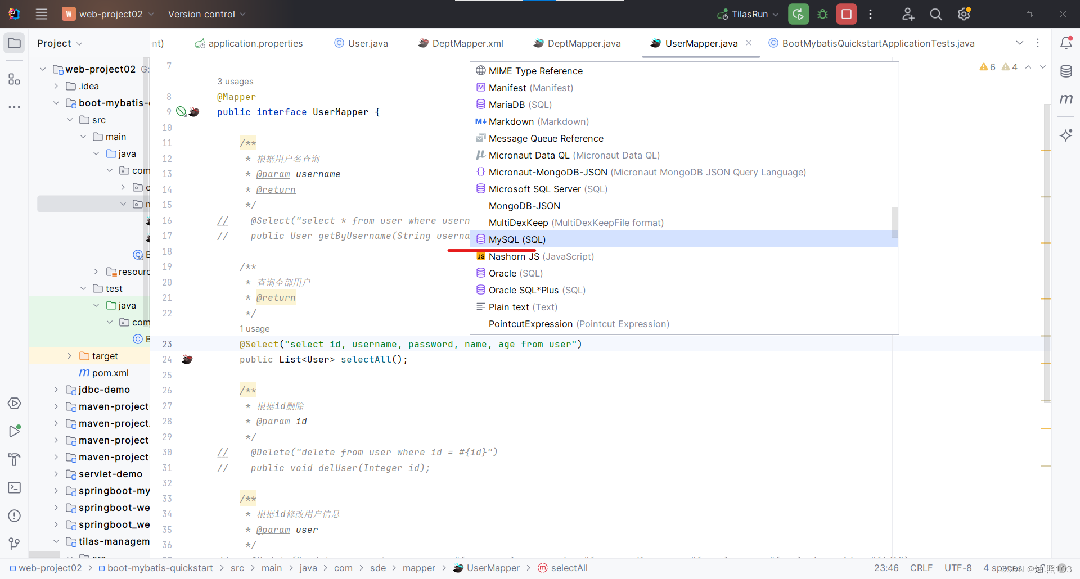The width and height of the screenshot is (1080, 579).
Task: Open tab options menu next to editor tabs
Action: (x=1038, y=43)
